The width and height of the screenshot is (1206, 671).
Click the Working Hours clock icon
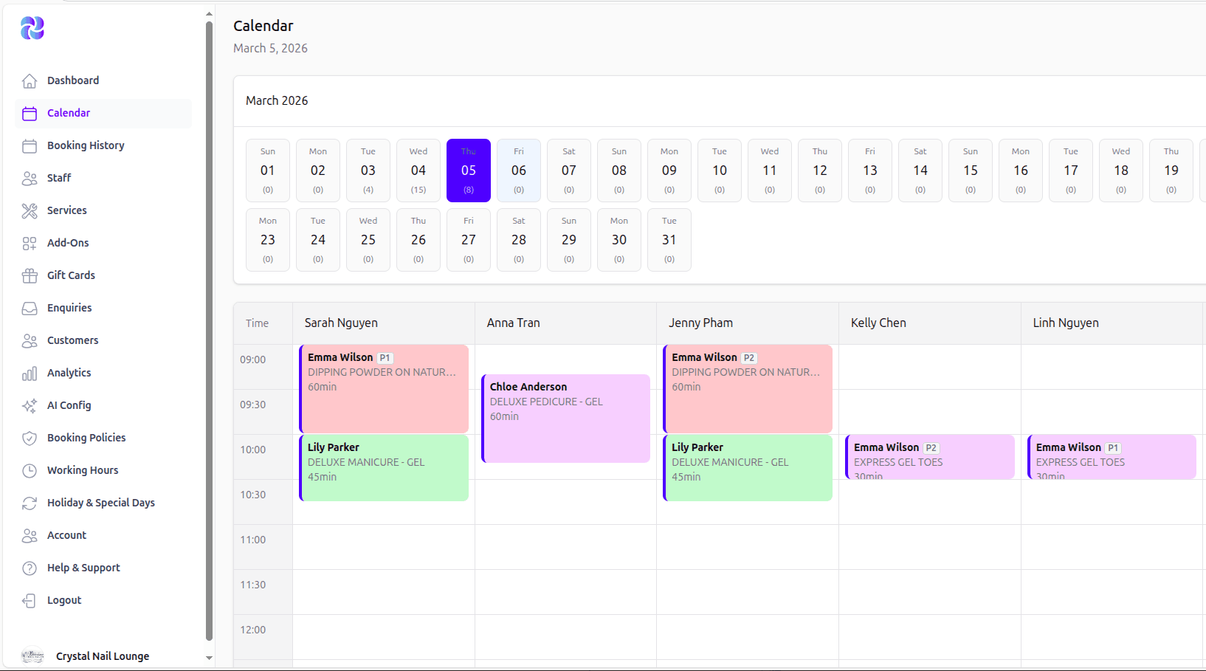30,470
